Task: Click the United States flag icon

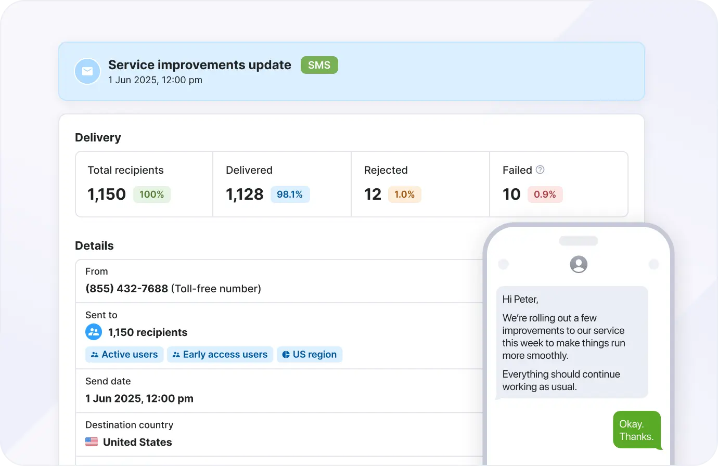Action: point(92,442)
